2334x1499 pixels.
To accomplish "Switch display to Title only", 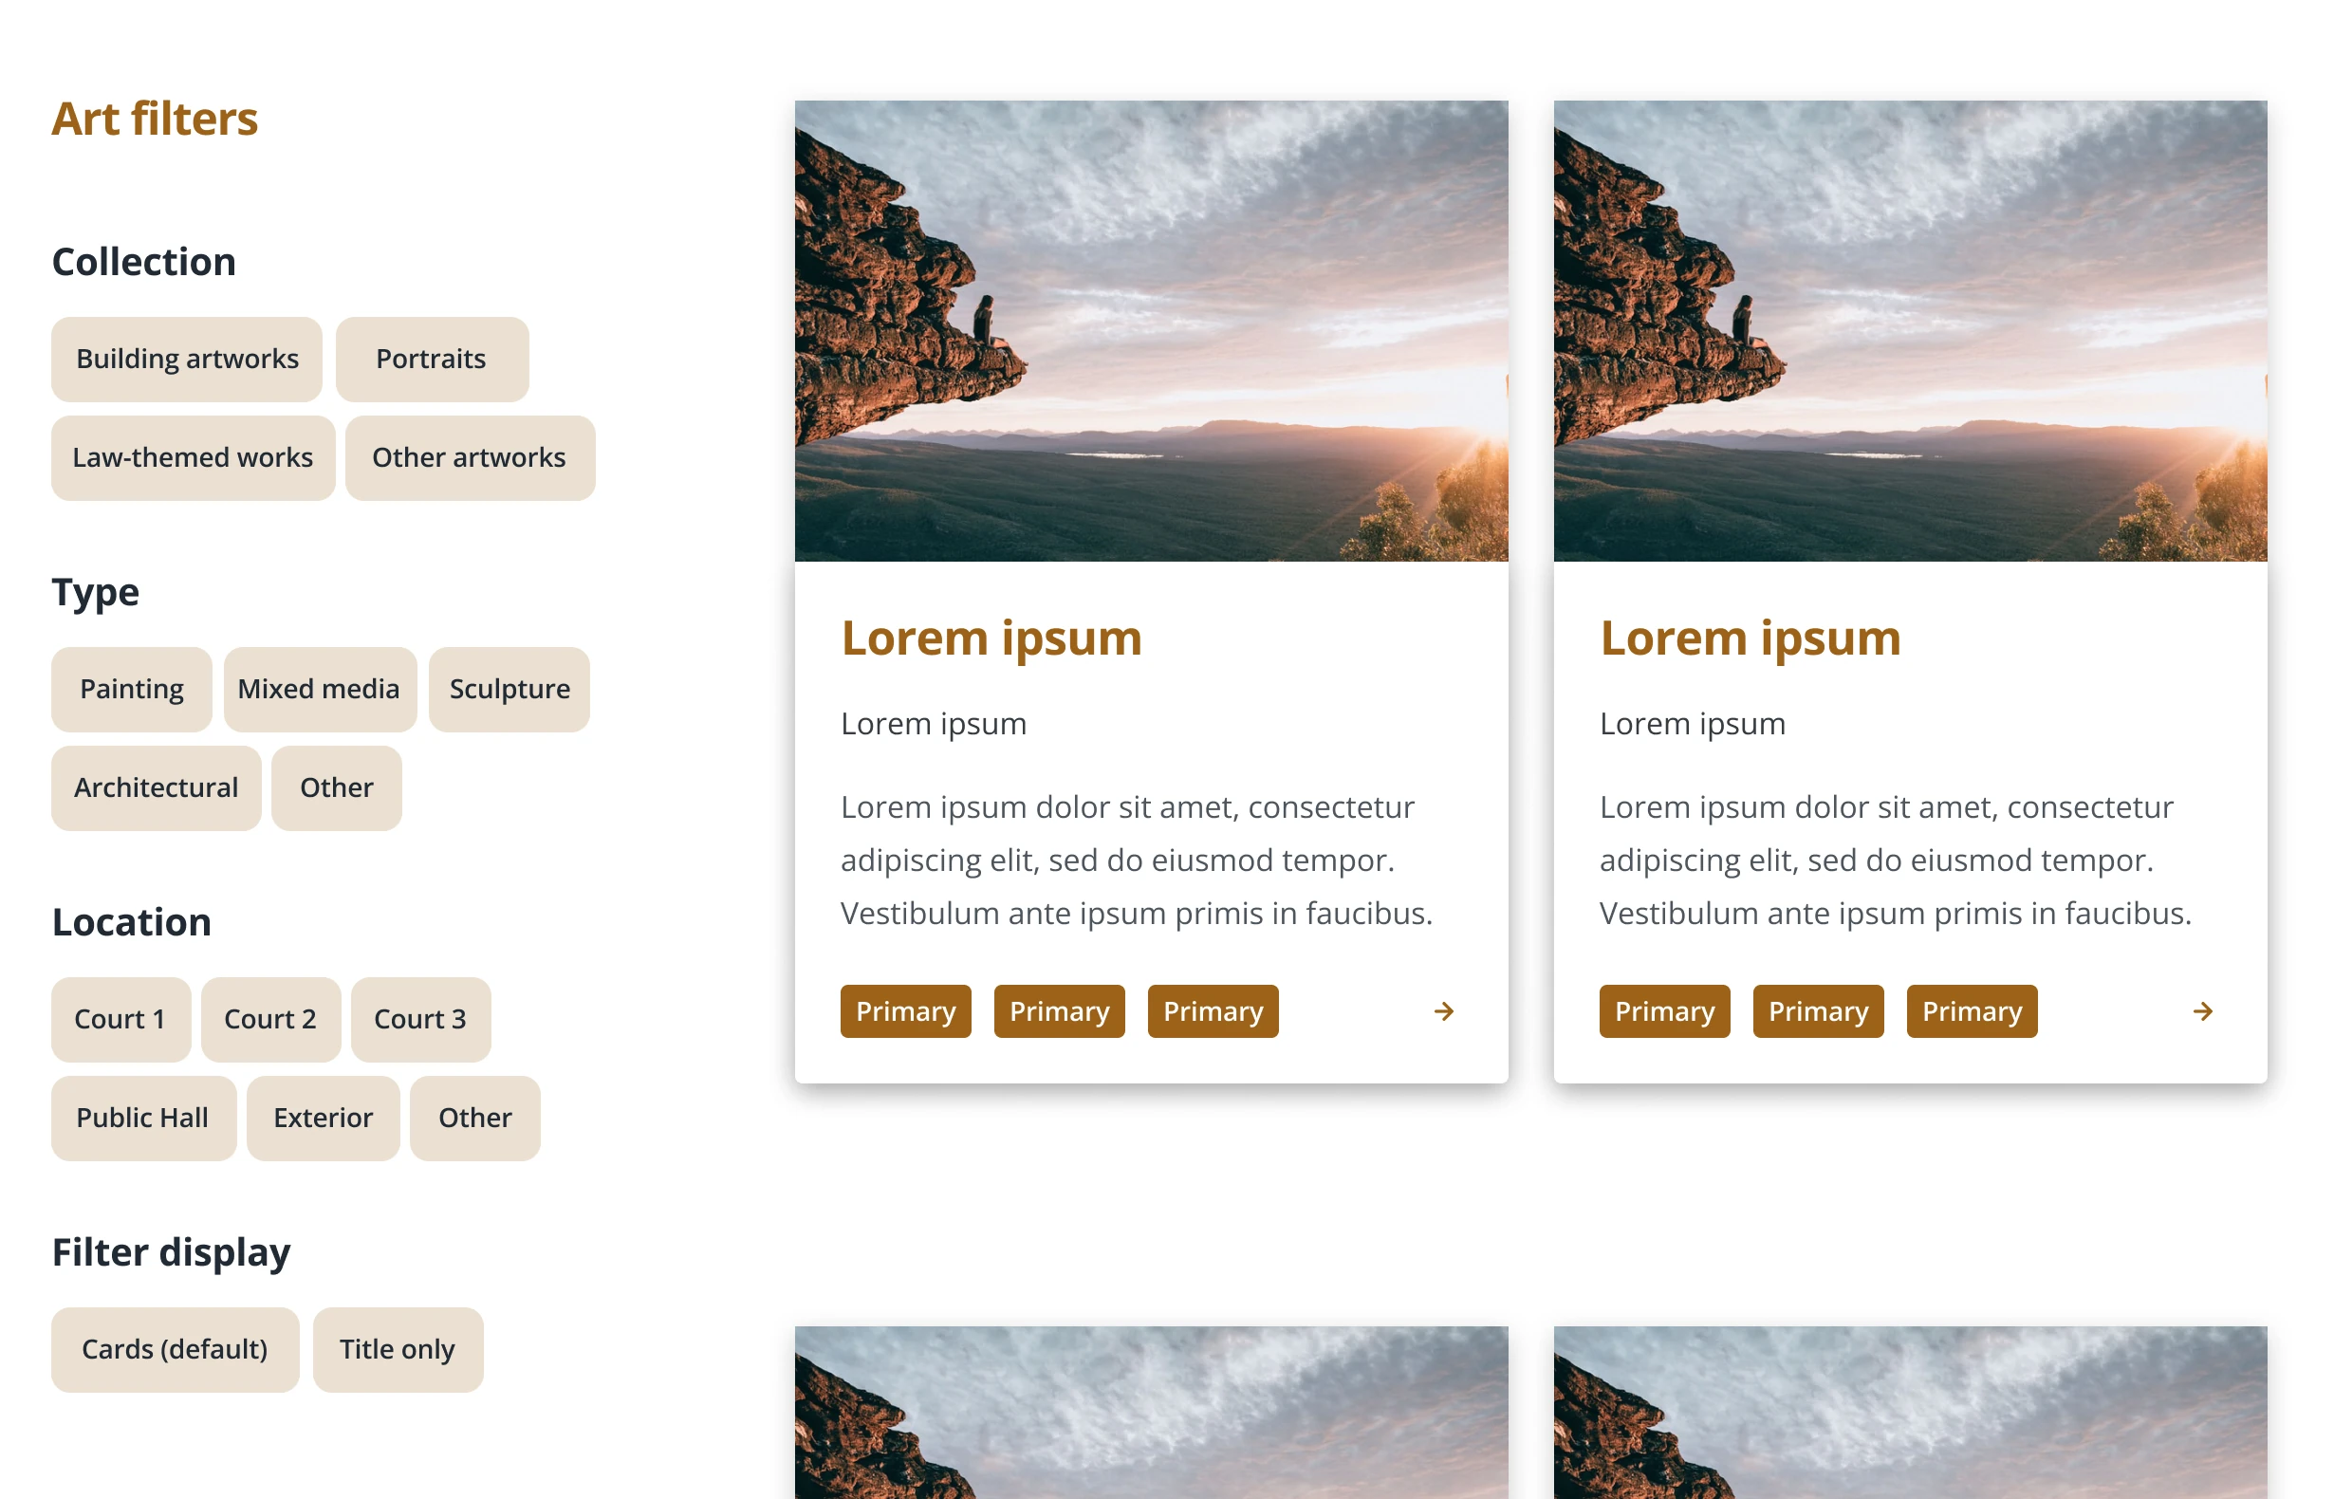I will click(x=398, y=1349).
